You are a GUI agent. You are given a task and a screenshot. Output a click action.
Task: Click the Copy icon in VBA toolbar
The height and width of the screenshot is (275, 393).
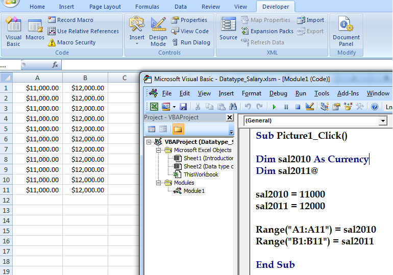tap(209, 107)
